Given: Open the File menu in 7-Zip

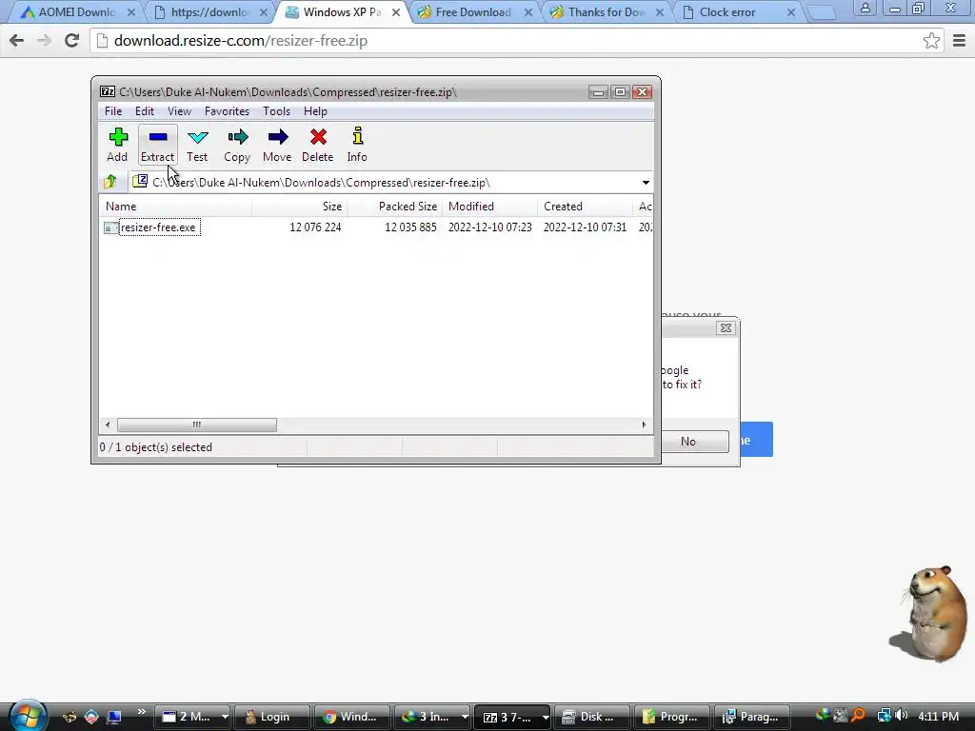Looking at the screenshot, I should [113, 111].
